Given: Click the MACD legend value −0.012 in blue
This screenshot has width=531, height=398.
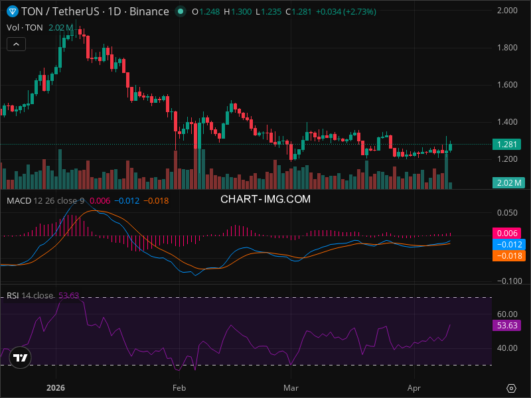Looking at the screenshot, I should tap(127, 201).
